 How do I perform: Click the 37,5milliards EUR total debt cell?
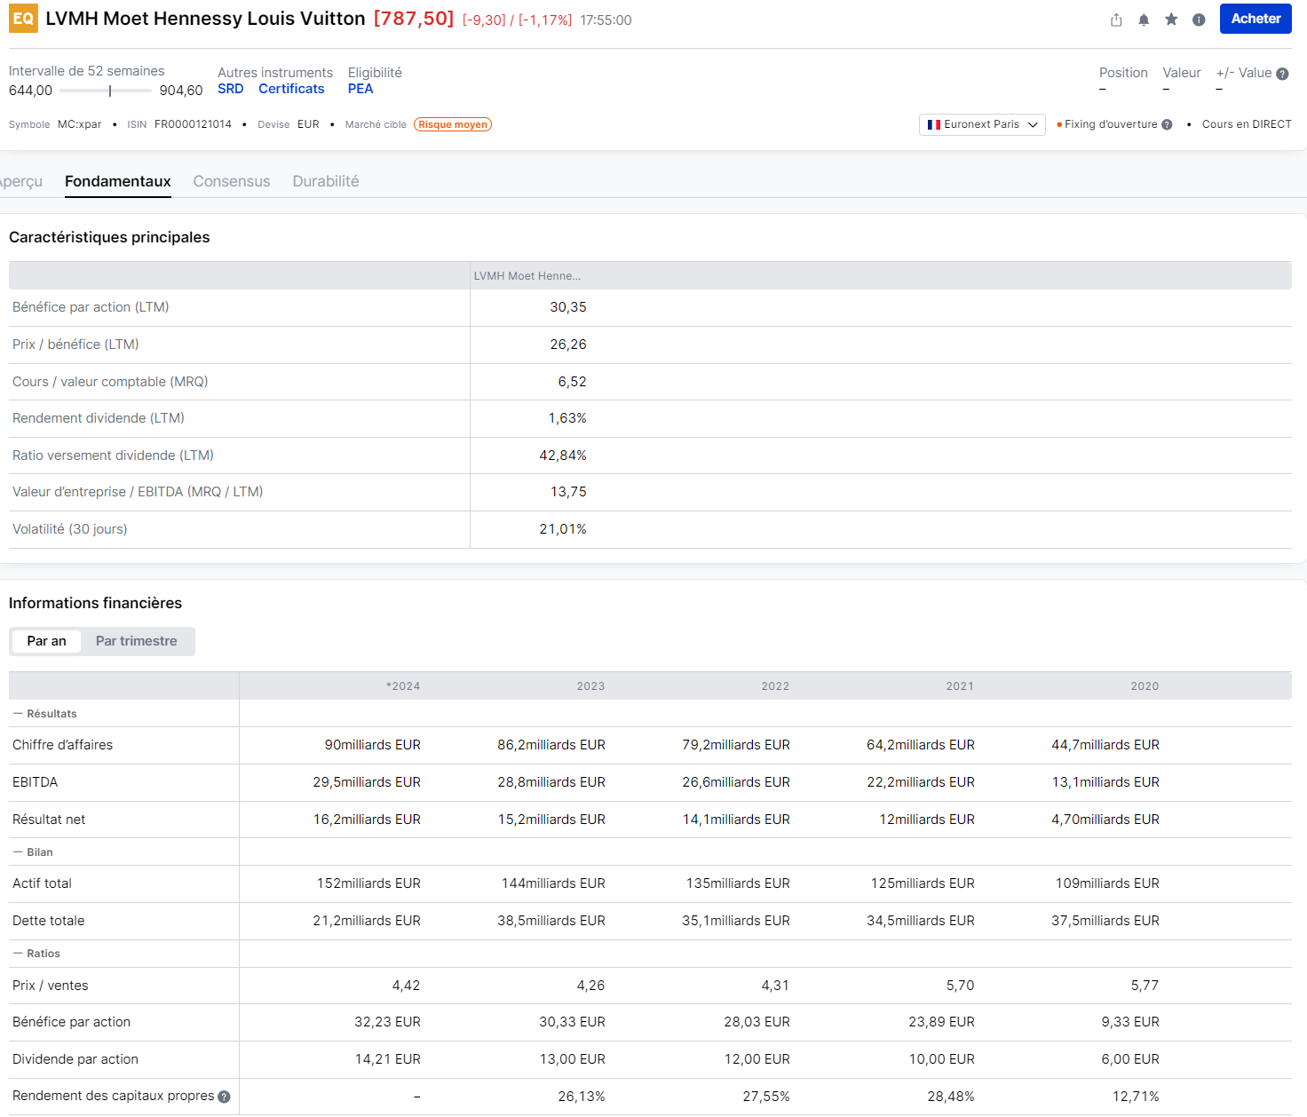[1105, 921]
